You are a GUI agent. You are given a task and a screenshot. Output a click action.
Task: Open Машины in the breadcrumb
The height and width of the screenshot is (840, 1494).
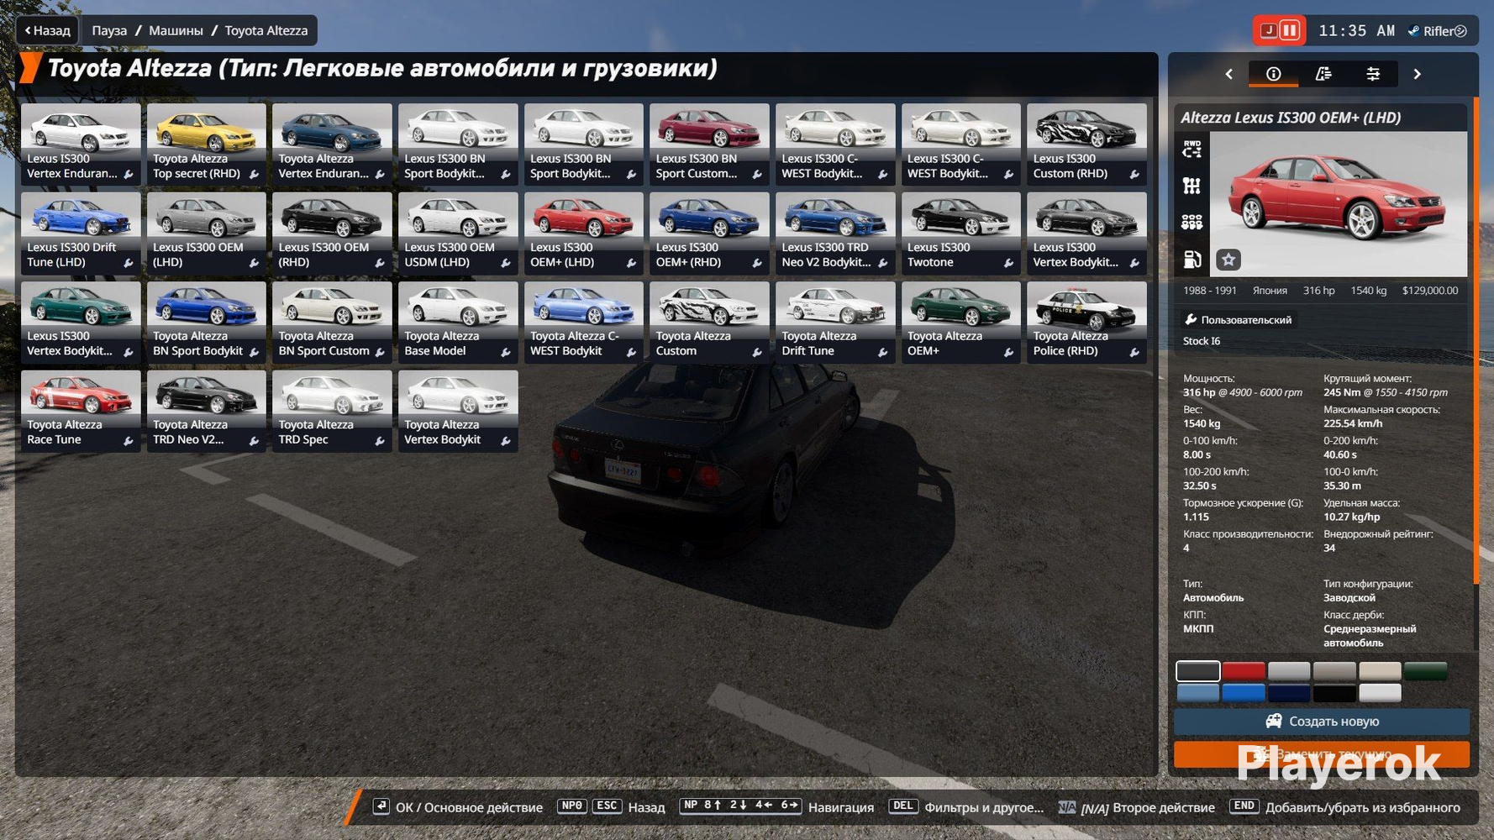(176, 31)
